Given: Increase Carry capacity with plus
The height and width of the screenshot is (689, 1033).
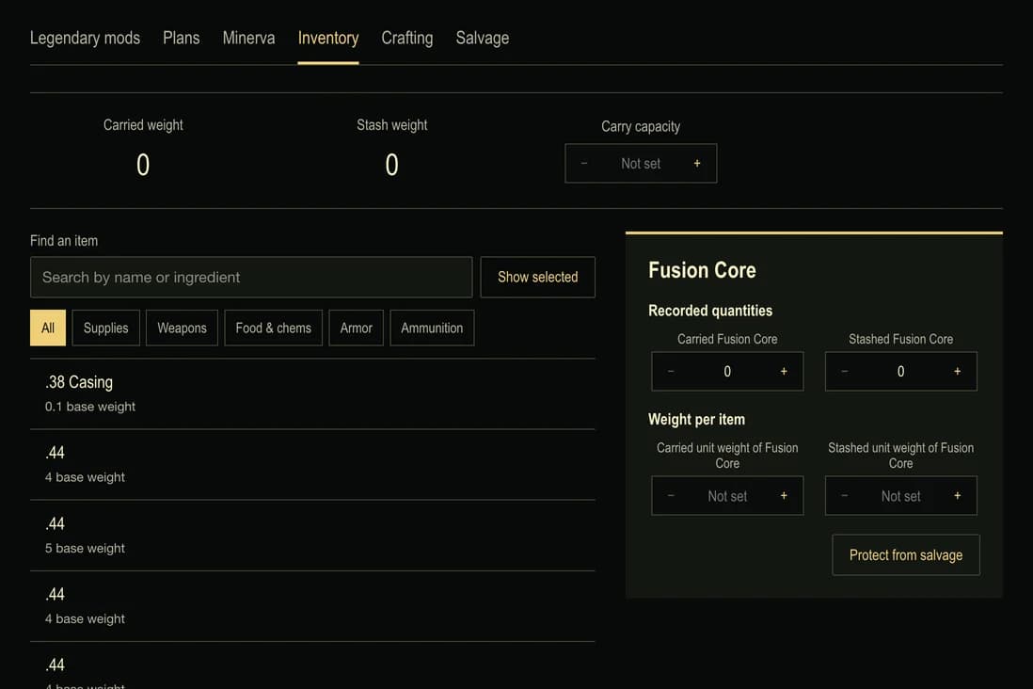Looking at the screenshot, I should point(697,164).
